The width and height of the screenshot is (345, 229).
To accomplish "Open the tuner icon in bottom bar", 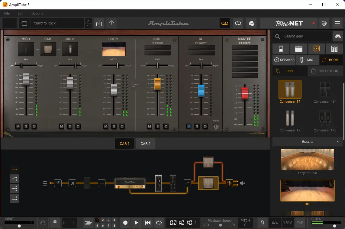I will (55, 223).
